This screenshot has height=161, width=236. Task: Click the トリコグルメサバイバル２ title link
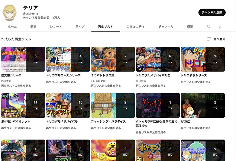[153, 75]
